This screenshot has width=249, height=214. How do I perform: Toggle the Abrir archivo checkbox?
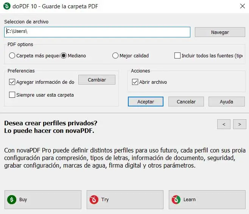[135, 82]
